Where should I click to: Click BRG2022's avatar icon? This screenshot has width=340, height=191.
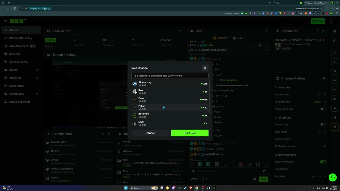click(135, 115)
